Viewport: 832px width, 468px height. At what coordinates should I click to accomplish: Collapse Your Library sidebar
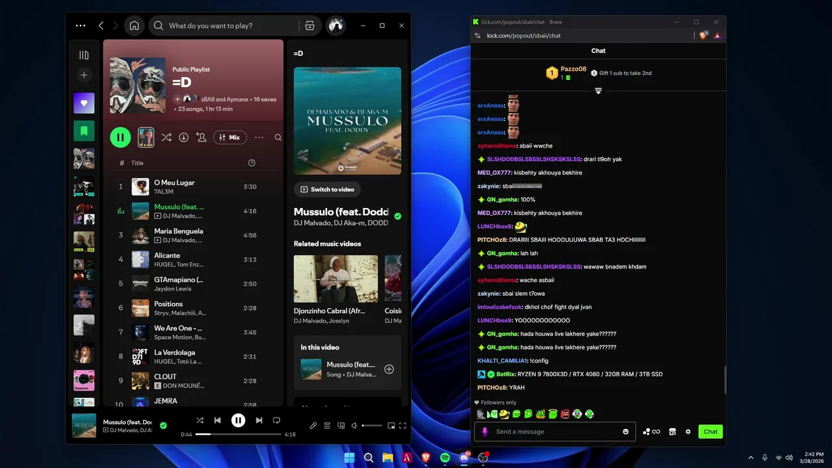[84, 55]
